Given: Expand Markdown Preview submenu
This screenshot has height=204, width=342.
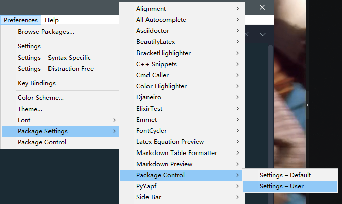Looking at the screenshot, I should pyautogui.click(x=164, y=164).
